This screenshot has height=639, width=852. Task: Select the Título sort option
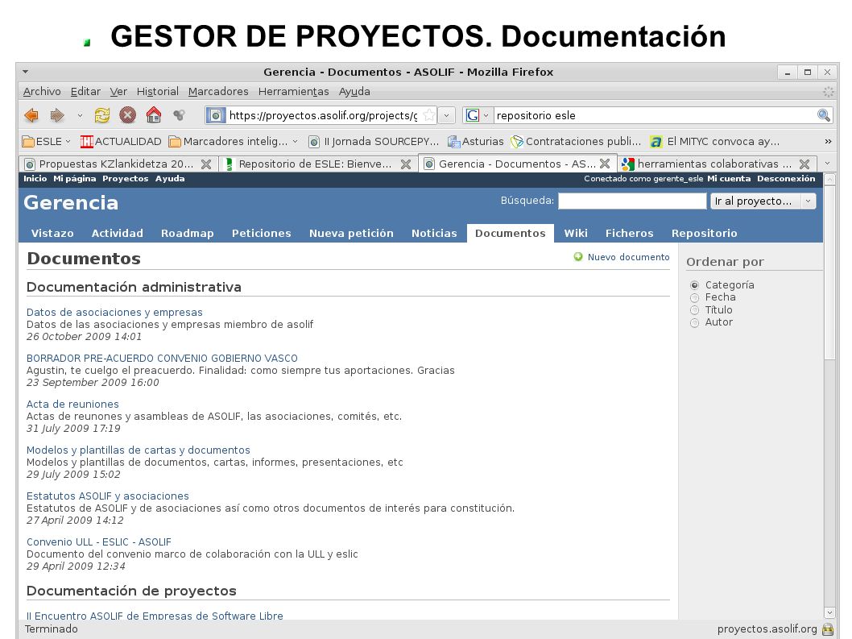(x=694, y=310)
